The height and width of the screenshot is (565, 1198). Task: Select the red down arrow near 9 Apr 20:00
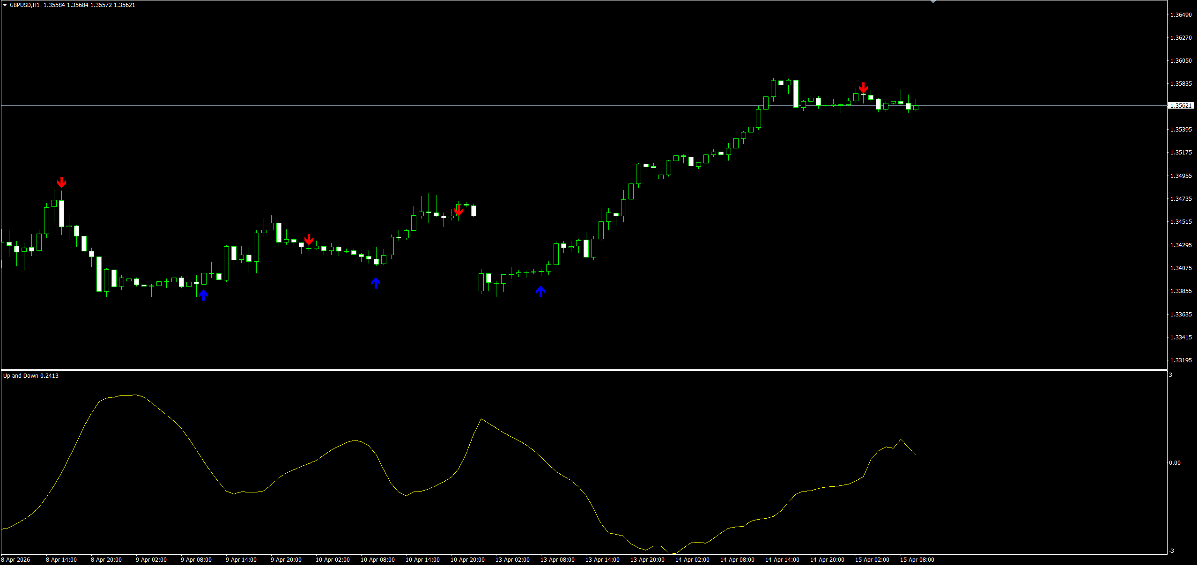point(309,240)
